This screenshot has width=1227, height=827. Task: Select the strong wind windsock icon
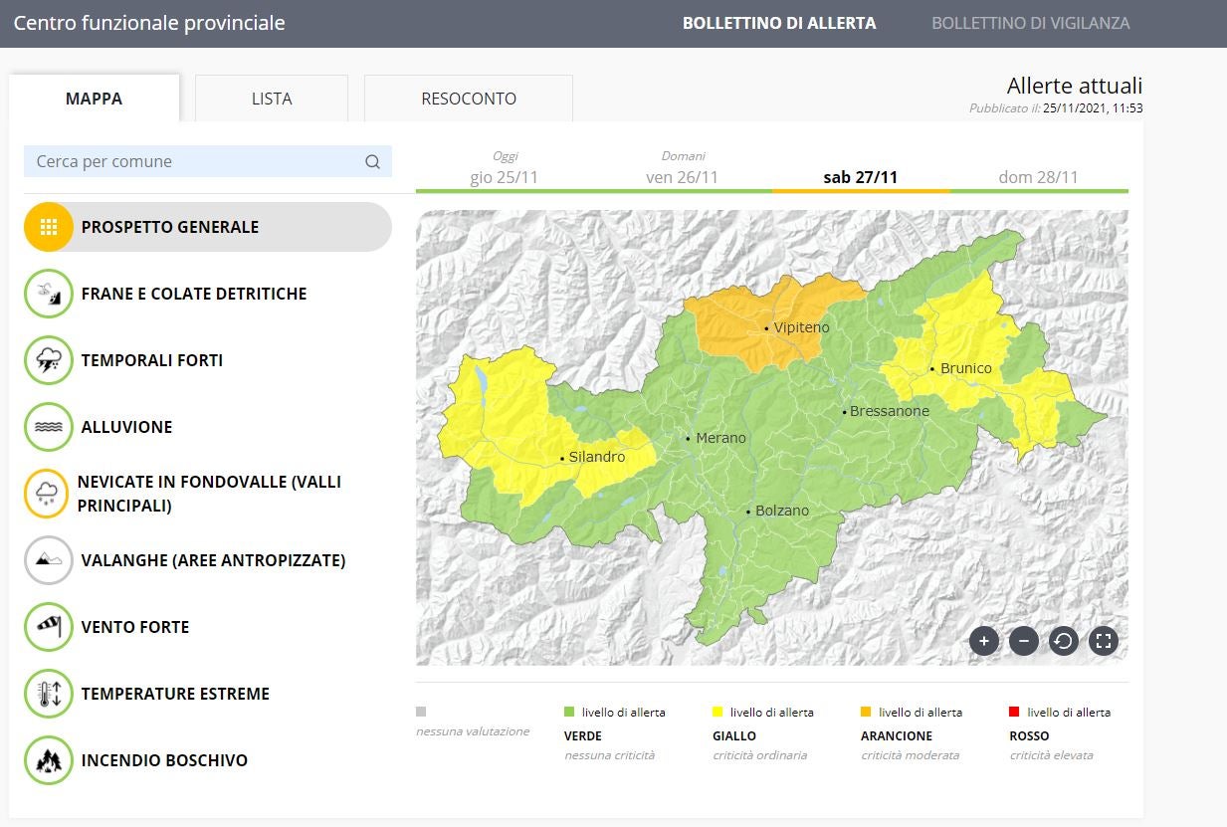click(49, 627)
